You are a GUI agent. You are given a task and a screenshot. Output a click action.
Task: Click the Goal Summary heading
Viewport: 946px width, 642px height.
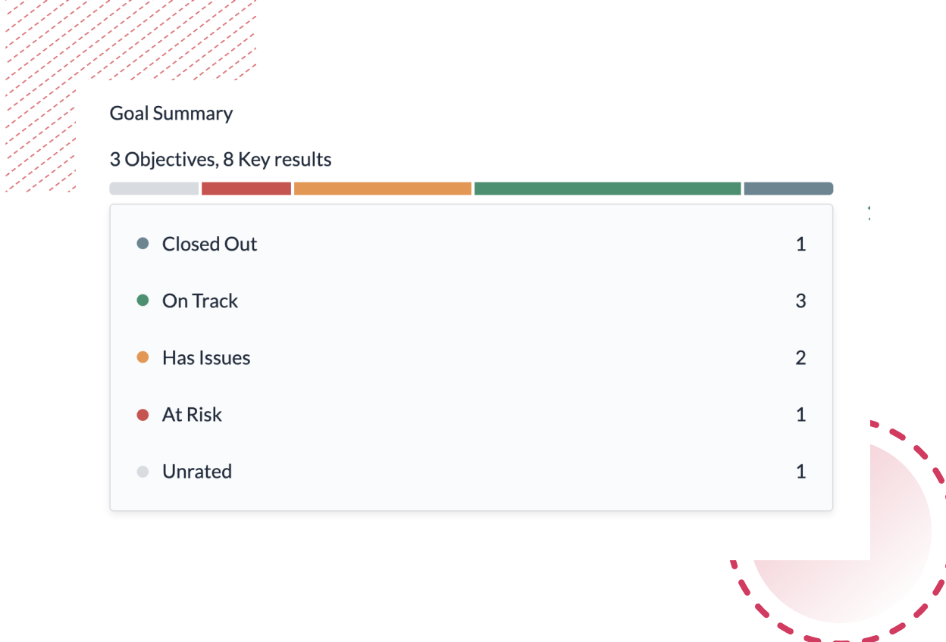pyautogui.click(x=171, y=114)
